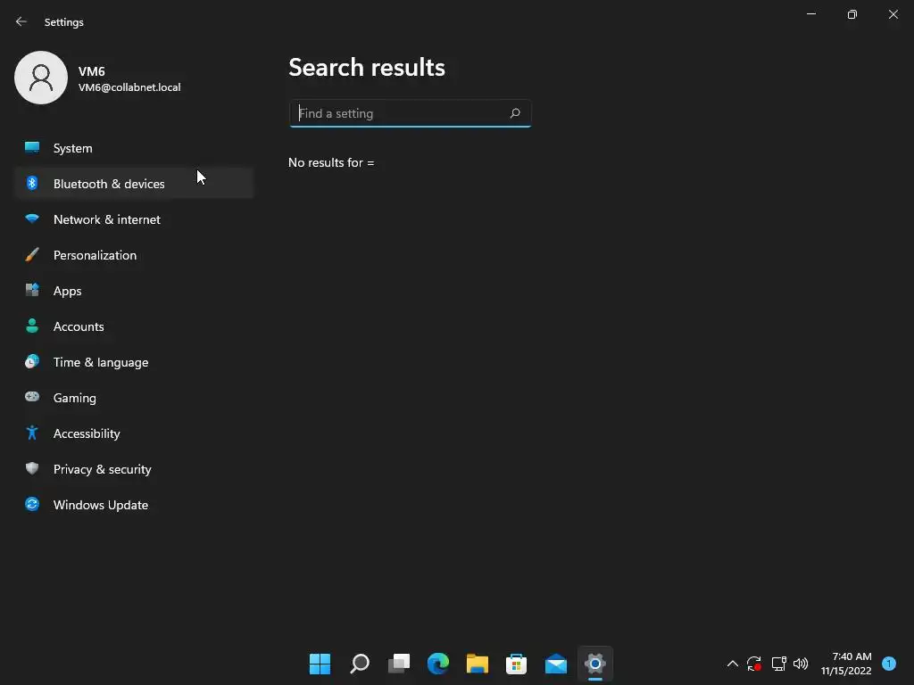
Task: Open Personalization settings
Action: 134,255
